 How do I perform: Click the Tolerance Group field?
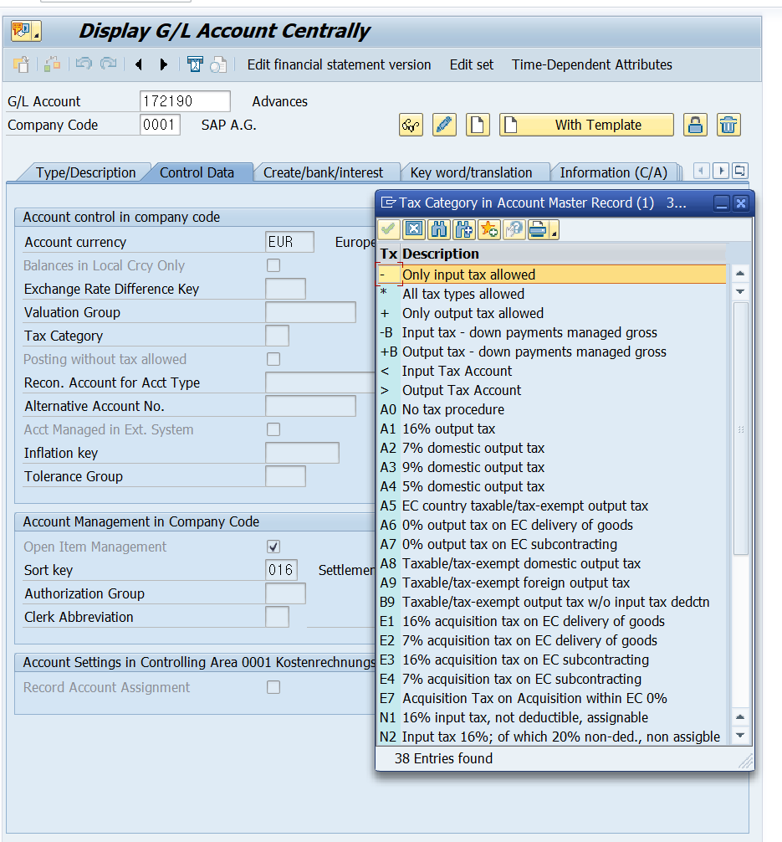coord(285,476)
